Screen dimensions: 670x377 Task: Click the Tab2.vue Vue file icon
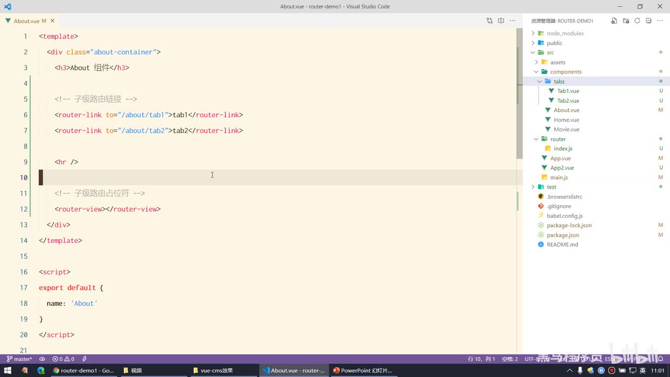[x=551, y=101]
